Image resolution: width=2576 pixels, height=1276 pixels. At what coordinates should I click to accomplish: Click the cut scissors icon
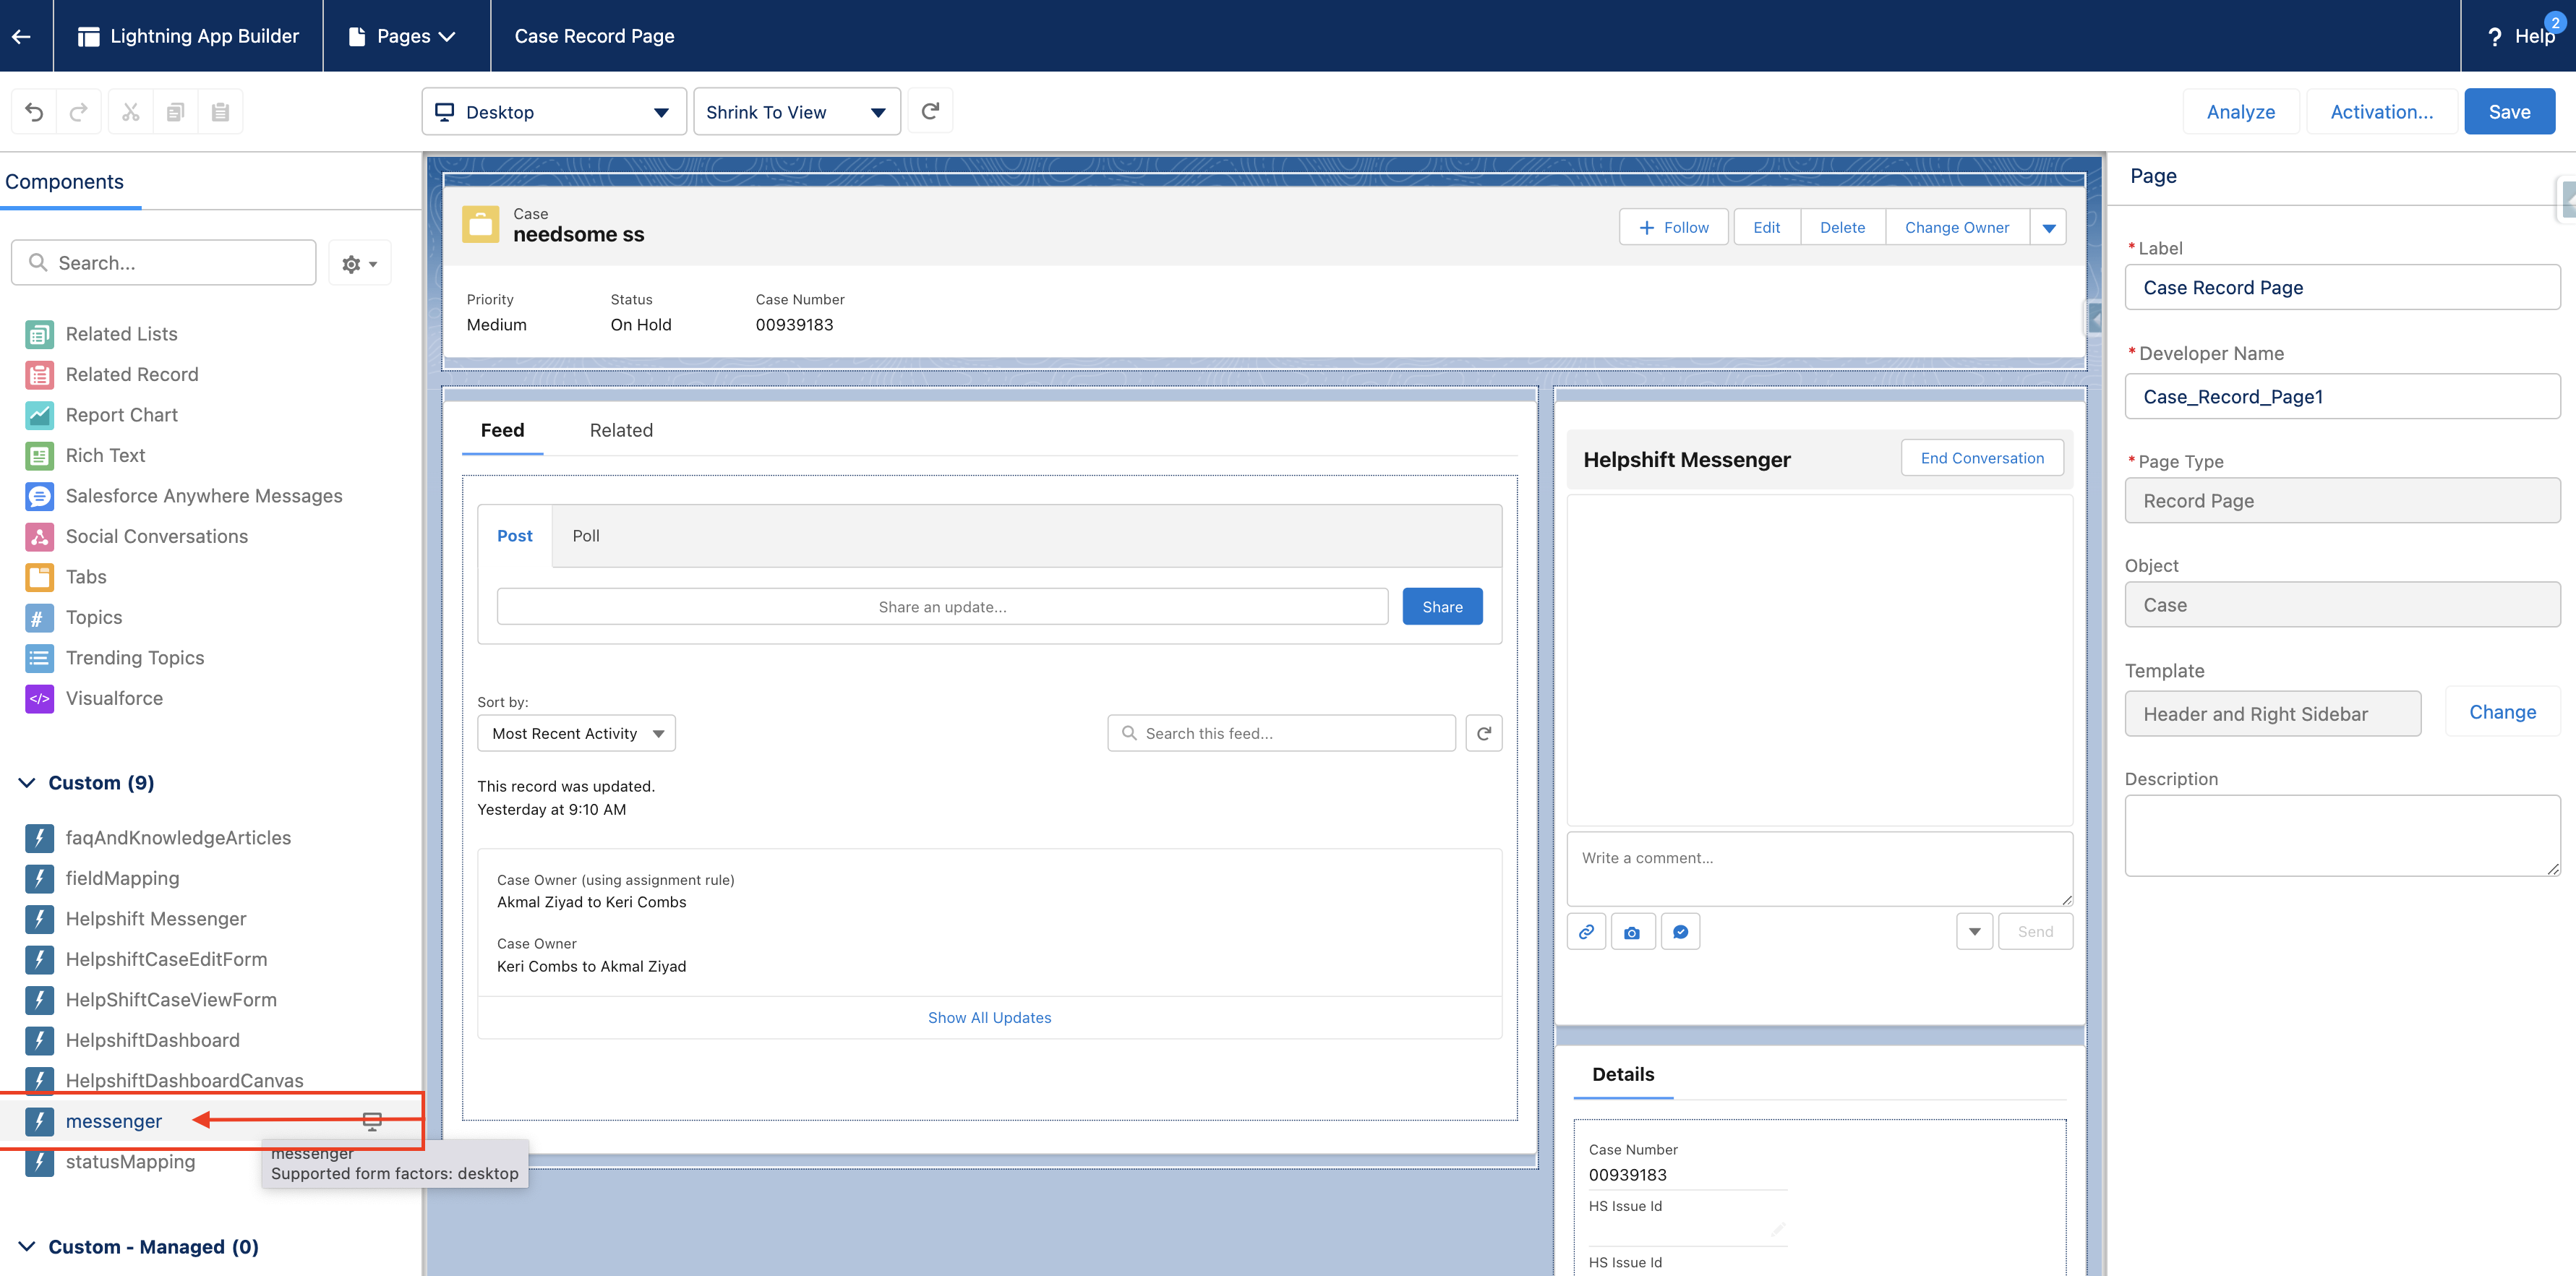pyautogui.click(x=130, y=112)
